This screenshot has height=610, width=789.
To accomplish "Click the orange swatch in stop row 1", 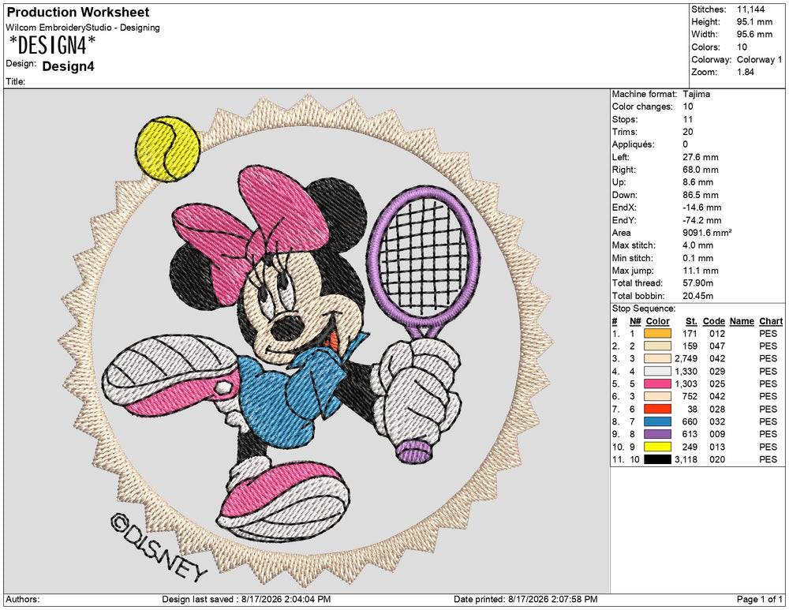I will 658,333.
